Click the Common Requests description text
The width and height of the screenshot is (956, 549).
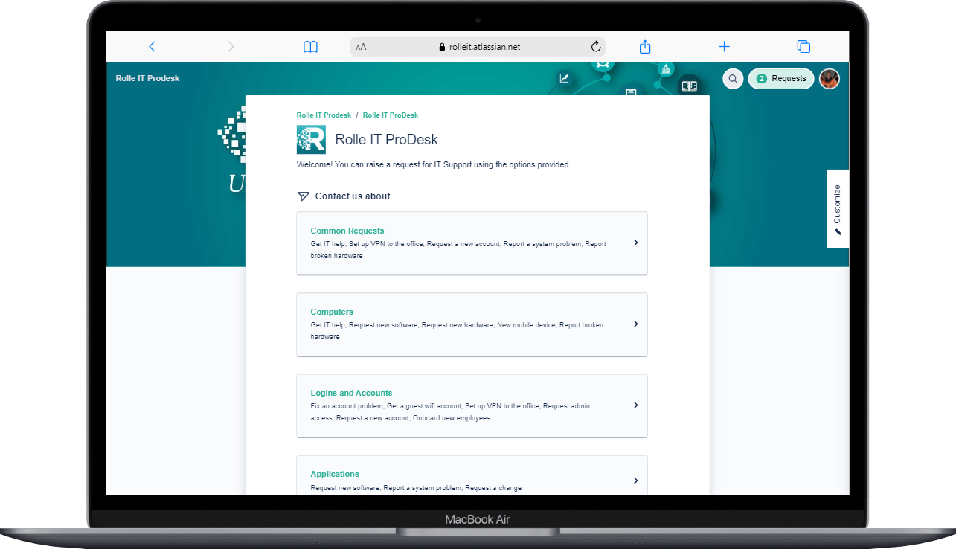[x=458, y=250]
